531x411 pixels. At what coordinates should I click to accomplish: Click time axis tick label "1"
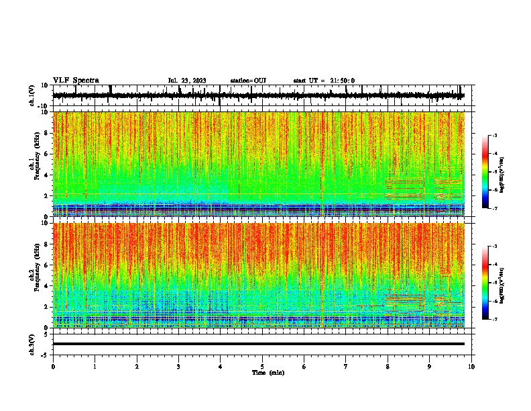(95, 367)
